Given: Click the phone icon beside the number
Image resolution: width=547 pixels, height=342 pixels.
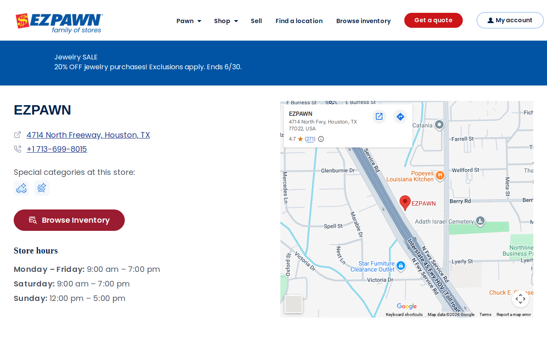Looking at the screenshot, I should (x=18, y=149).
